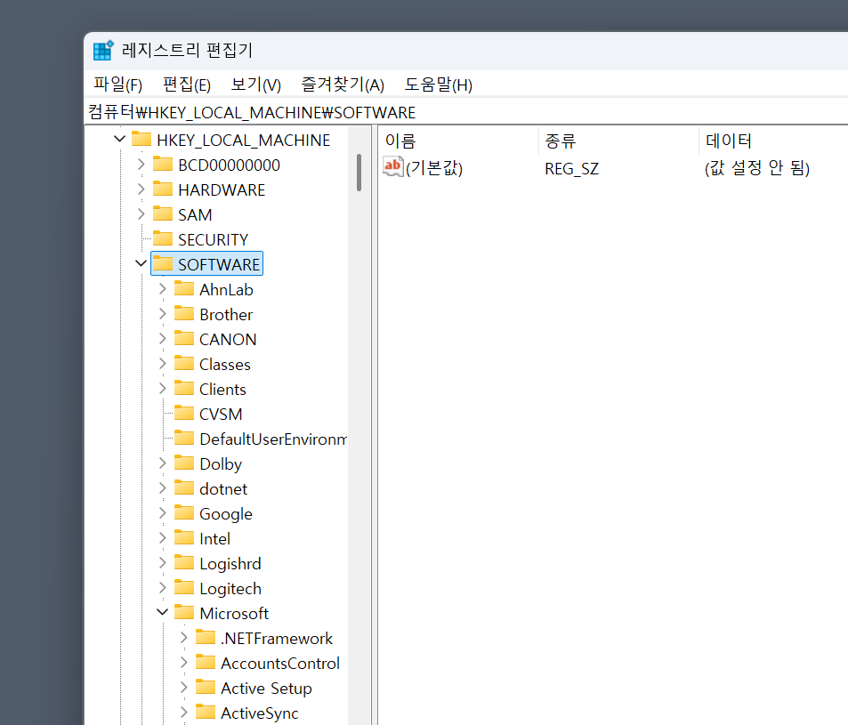This screenshot has height=725, width=848.
Task: Click the Google folder icon
Action: pyautogui.click(x=184, y=512)
